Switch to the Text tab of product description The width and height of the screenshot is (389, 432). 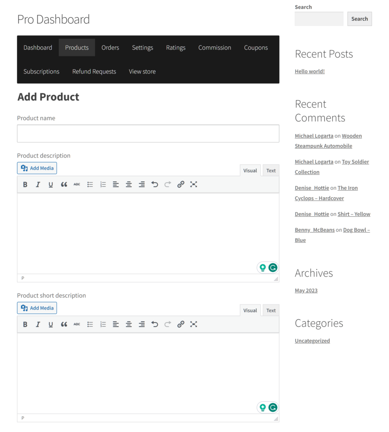click(271, 170)
